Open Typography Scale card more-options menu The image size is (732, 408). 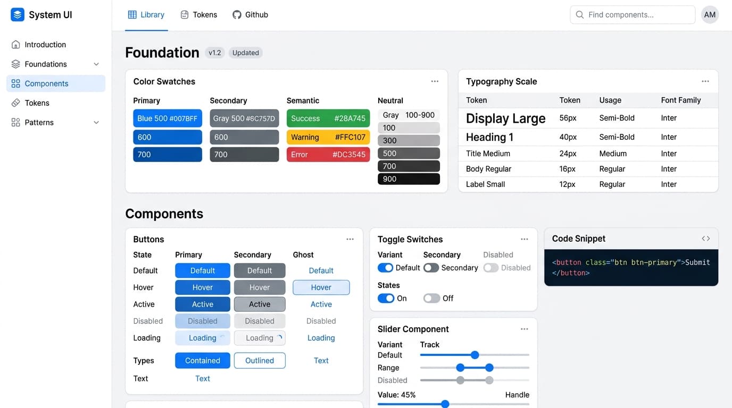point(705,81)
